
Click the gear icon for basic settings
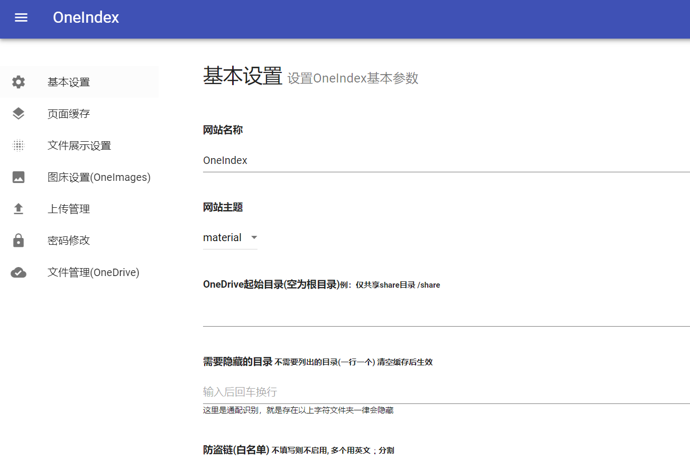(x=19, y=82)
